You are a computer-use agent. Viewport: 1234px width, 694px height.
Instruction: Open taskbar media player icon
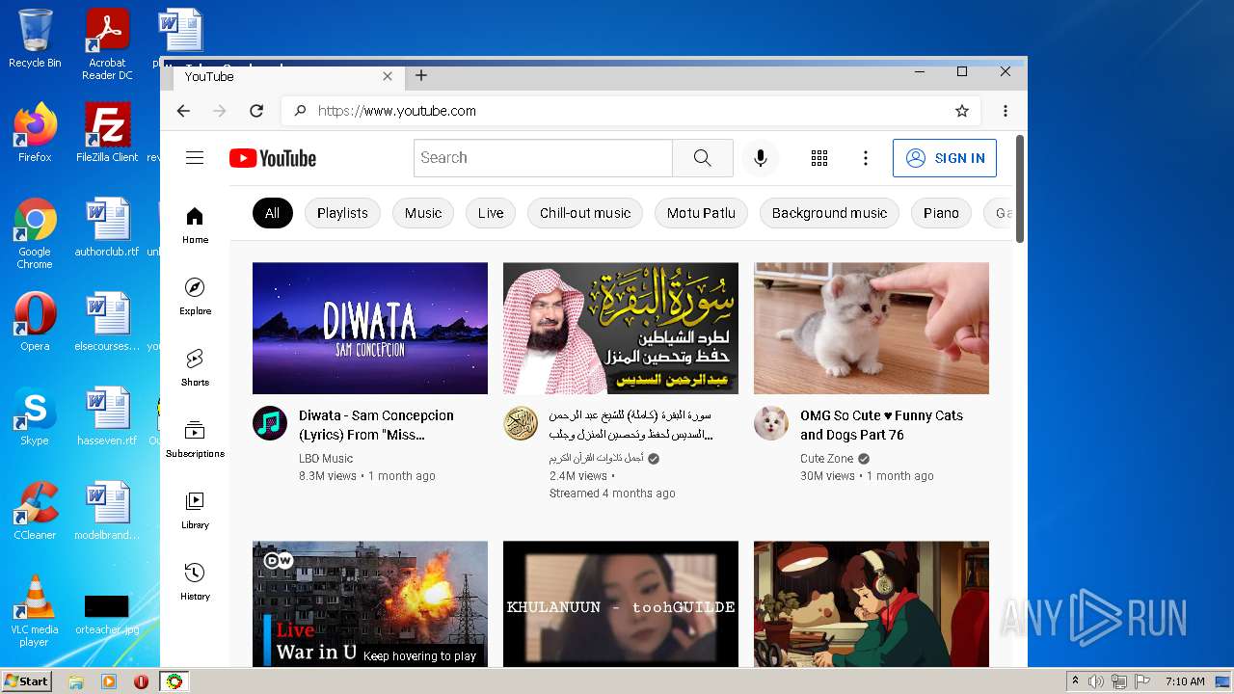pos(109,681)
